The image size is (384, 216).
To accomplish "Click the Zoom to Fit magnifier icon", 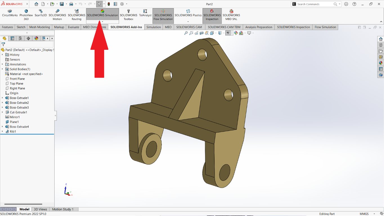I will coord(186,33).
